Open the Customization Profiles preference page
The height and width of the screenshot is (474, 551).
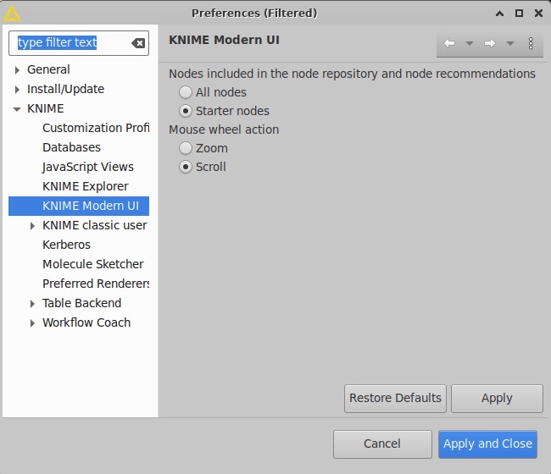coord(96,128)
